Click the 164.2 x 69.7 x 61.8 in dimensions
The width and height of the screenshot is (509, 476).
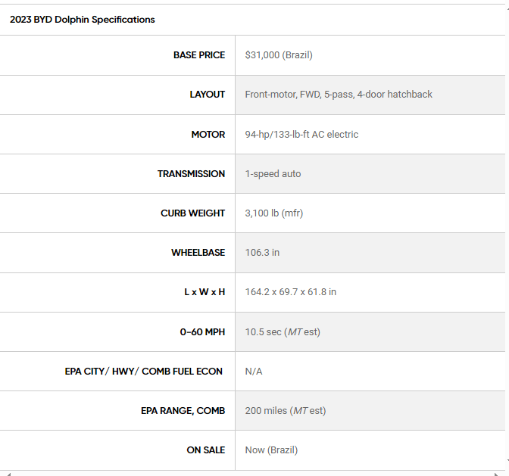(291, 292)
